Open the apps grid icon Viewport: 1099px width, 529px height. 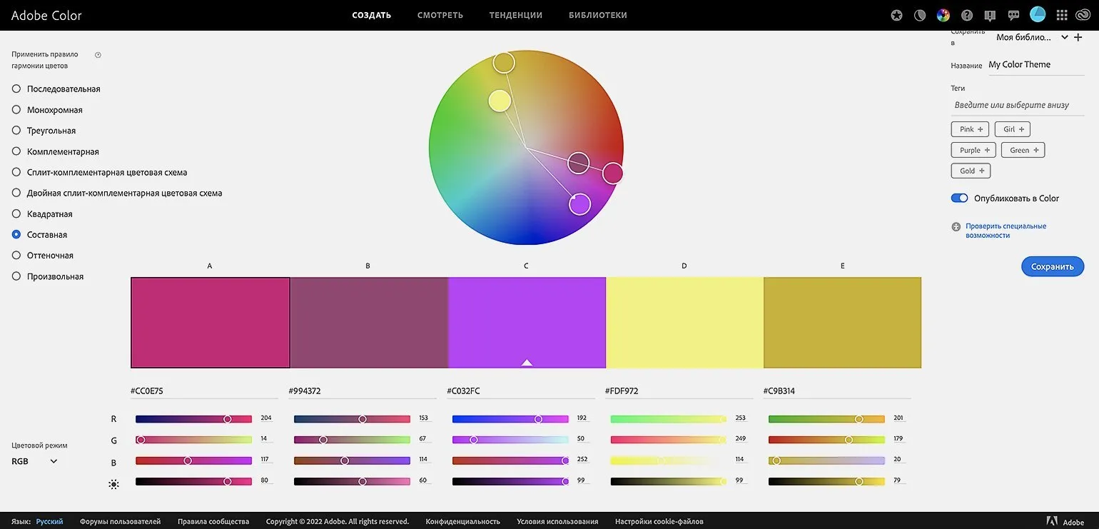1062,15
